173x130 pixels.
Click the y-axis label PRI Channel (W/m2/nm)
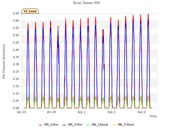click(x=4, y=61)
